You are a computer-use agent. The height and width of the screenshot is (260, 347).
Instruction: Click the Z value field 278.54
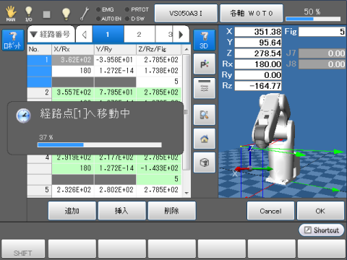click(258, 53)
